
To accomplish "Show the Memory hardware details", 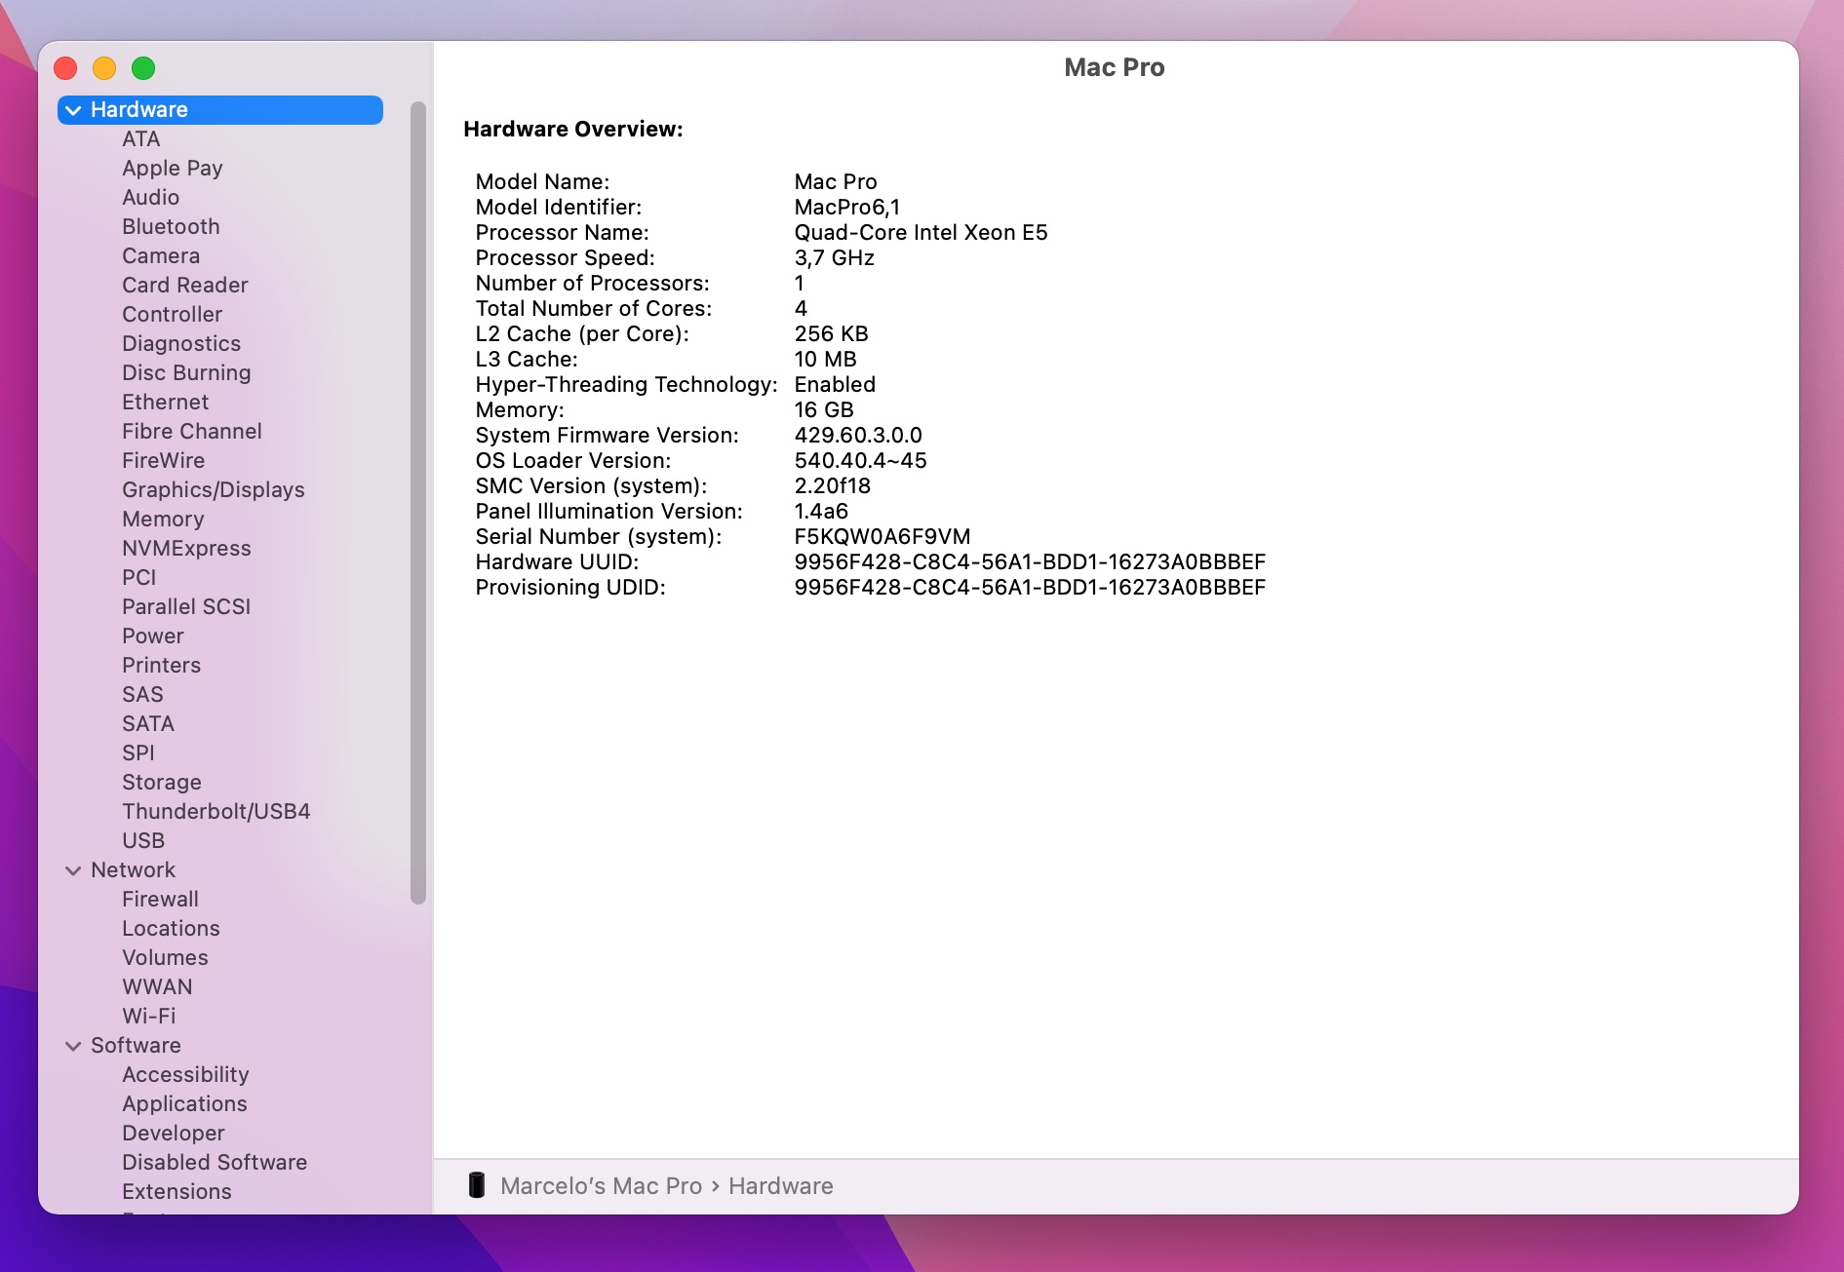I will point(163,520).
